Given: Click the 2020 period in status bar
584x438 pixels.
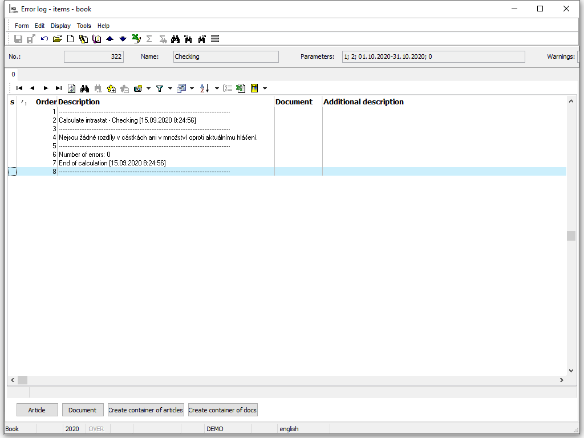Looking at the screenshot, I should tap(72, 429).
